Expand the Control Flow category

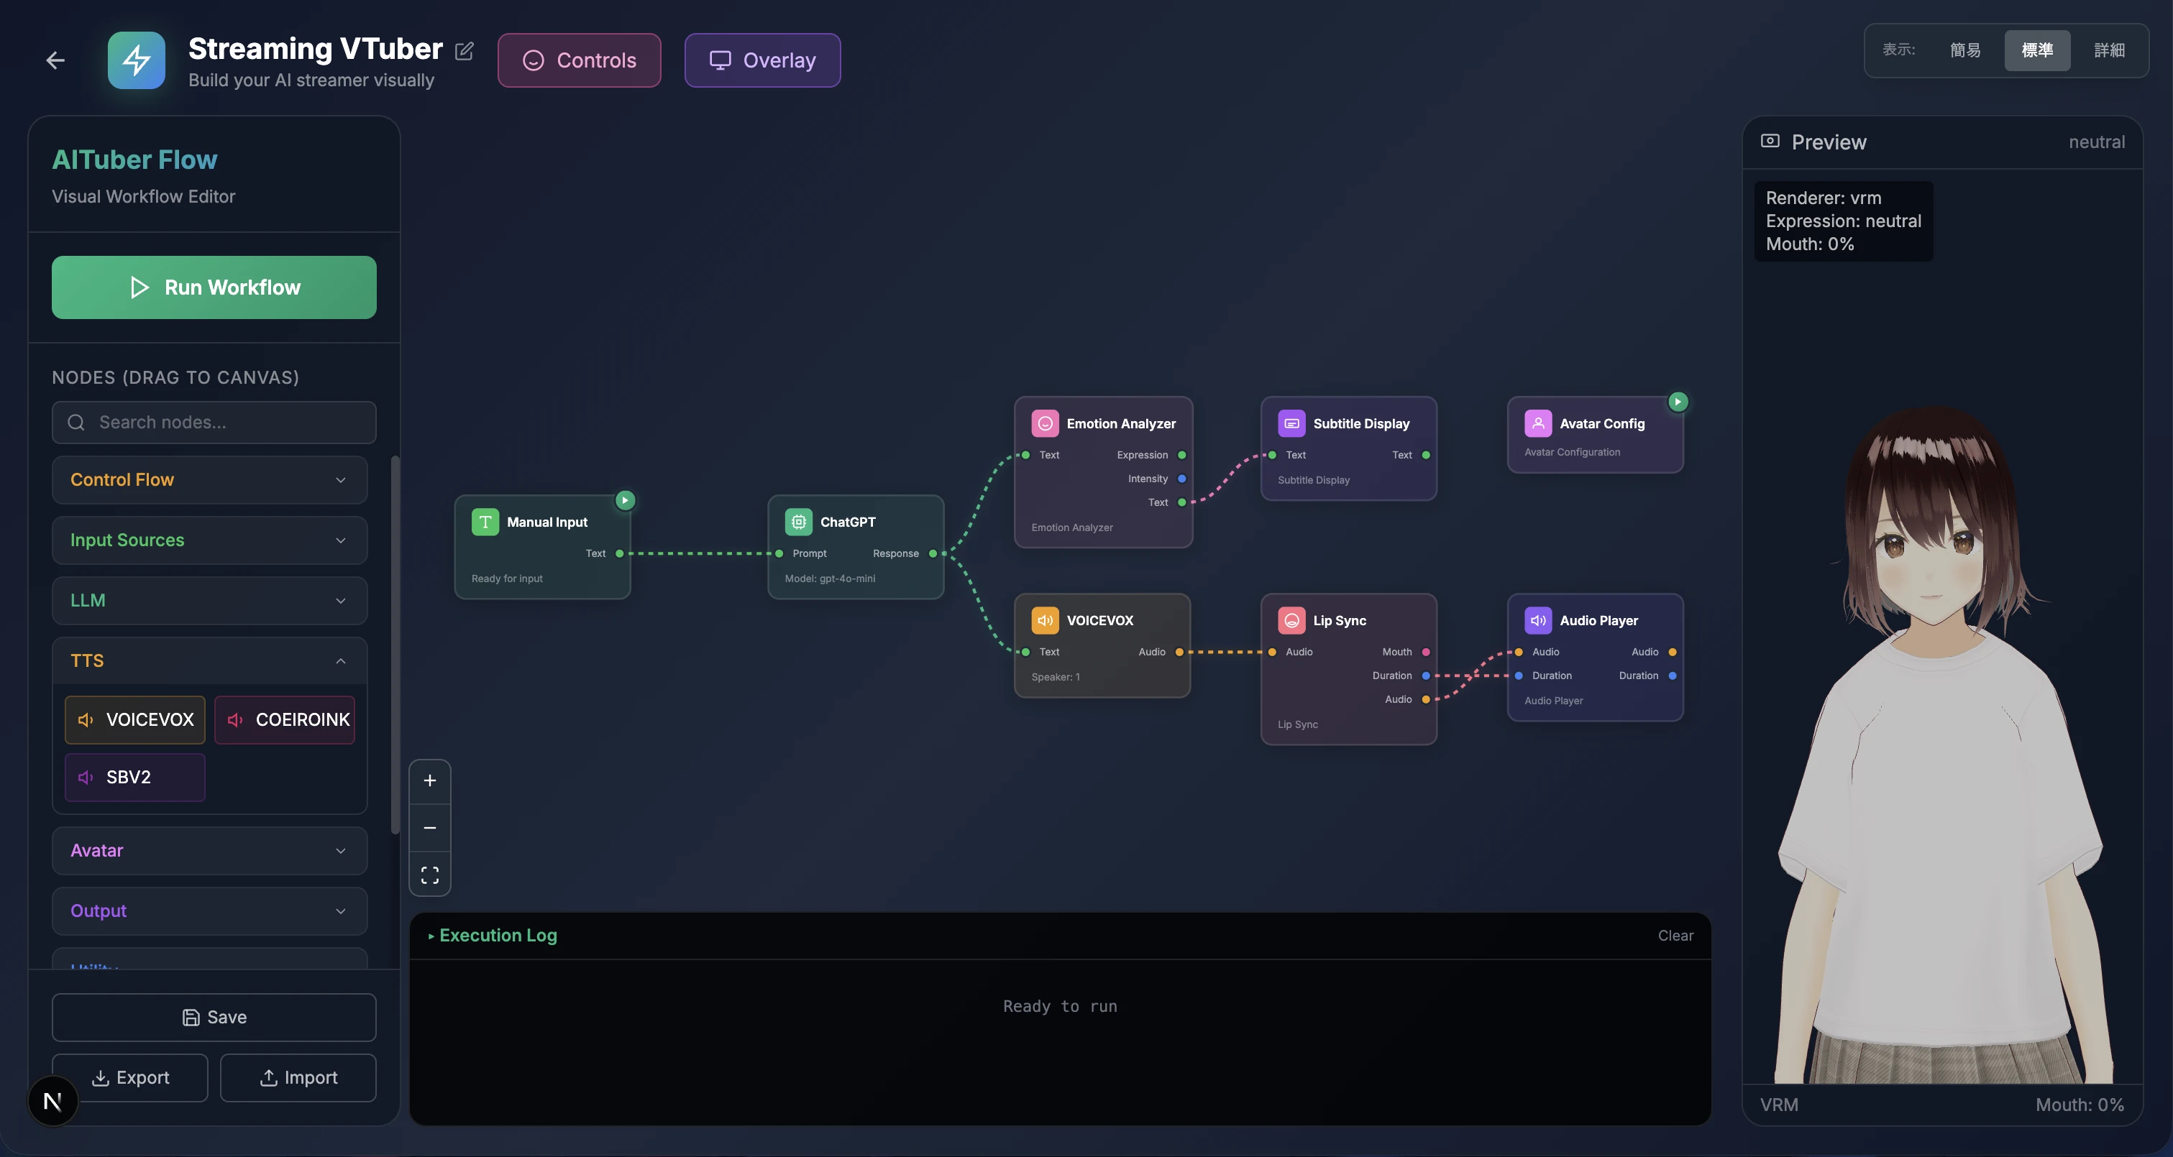tap(210, 480)
